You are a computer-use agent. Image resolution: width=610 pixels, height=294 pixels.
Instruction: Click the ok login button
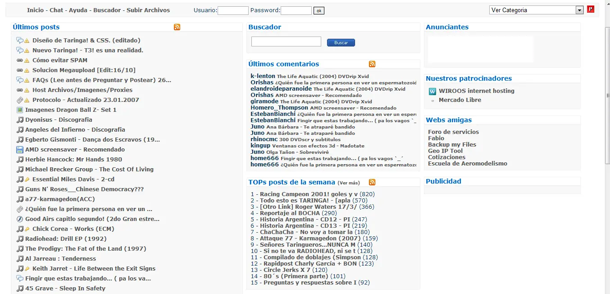click(x=319, y=10)
